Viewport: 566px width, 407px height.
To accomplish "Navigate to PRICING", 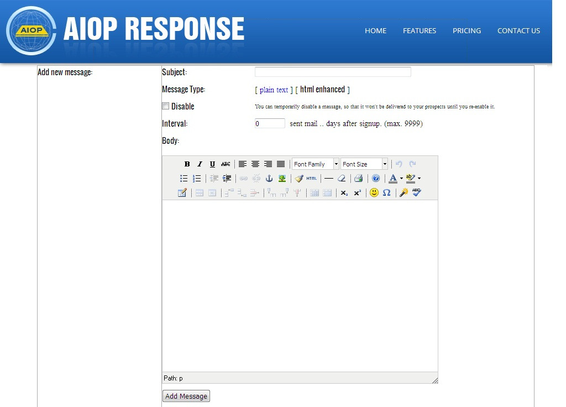I will 467,31.
